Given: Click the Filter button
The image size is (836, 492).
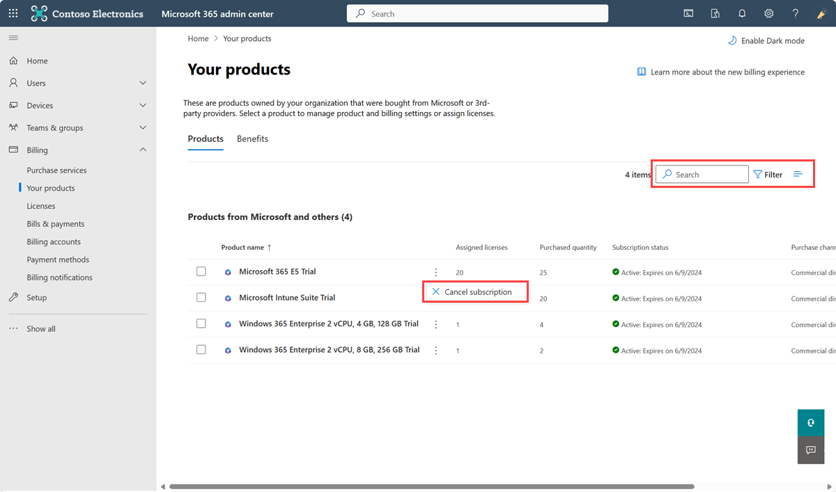Looking at the screenshot, I should pos(768,175).
